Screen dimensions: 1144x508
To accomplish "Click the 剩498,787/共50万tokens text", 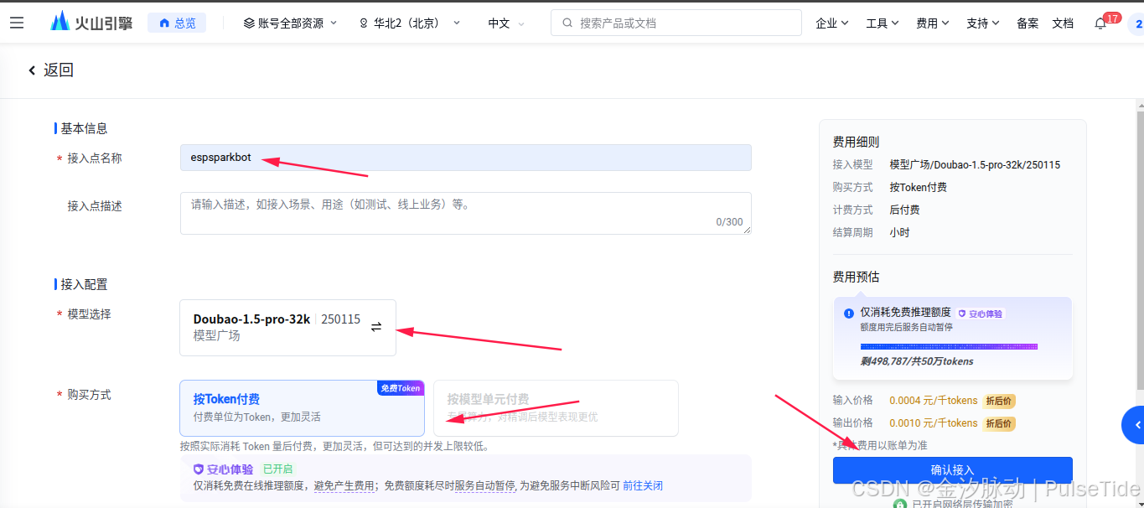I will (x=917, y=361).
